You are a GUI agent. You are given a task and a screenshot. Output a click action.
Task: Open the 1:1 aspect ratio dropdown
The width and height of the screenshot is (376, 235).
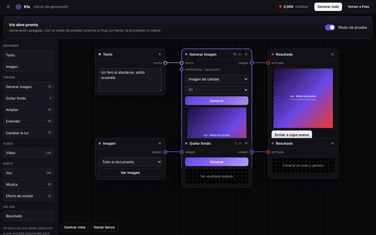[217, 90]
